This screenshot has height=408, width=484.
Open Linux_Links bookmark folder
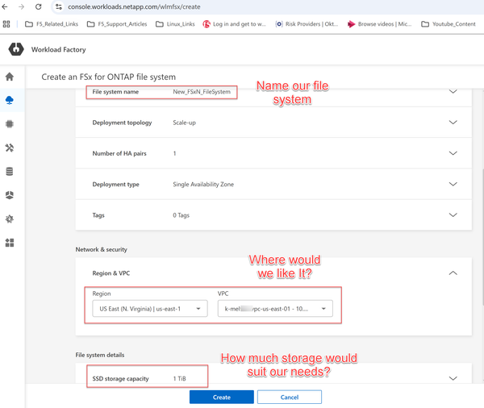[175, 24]
